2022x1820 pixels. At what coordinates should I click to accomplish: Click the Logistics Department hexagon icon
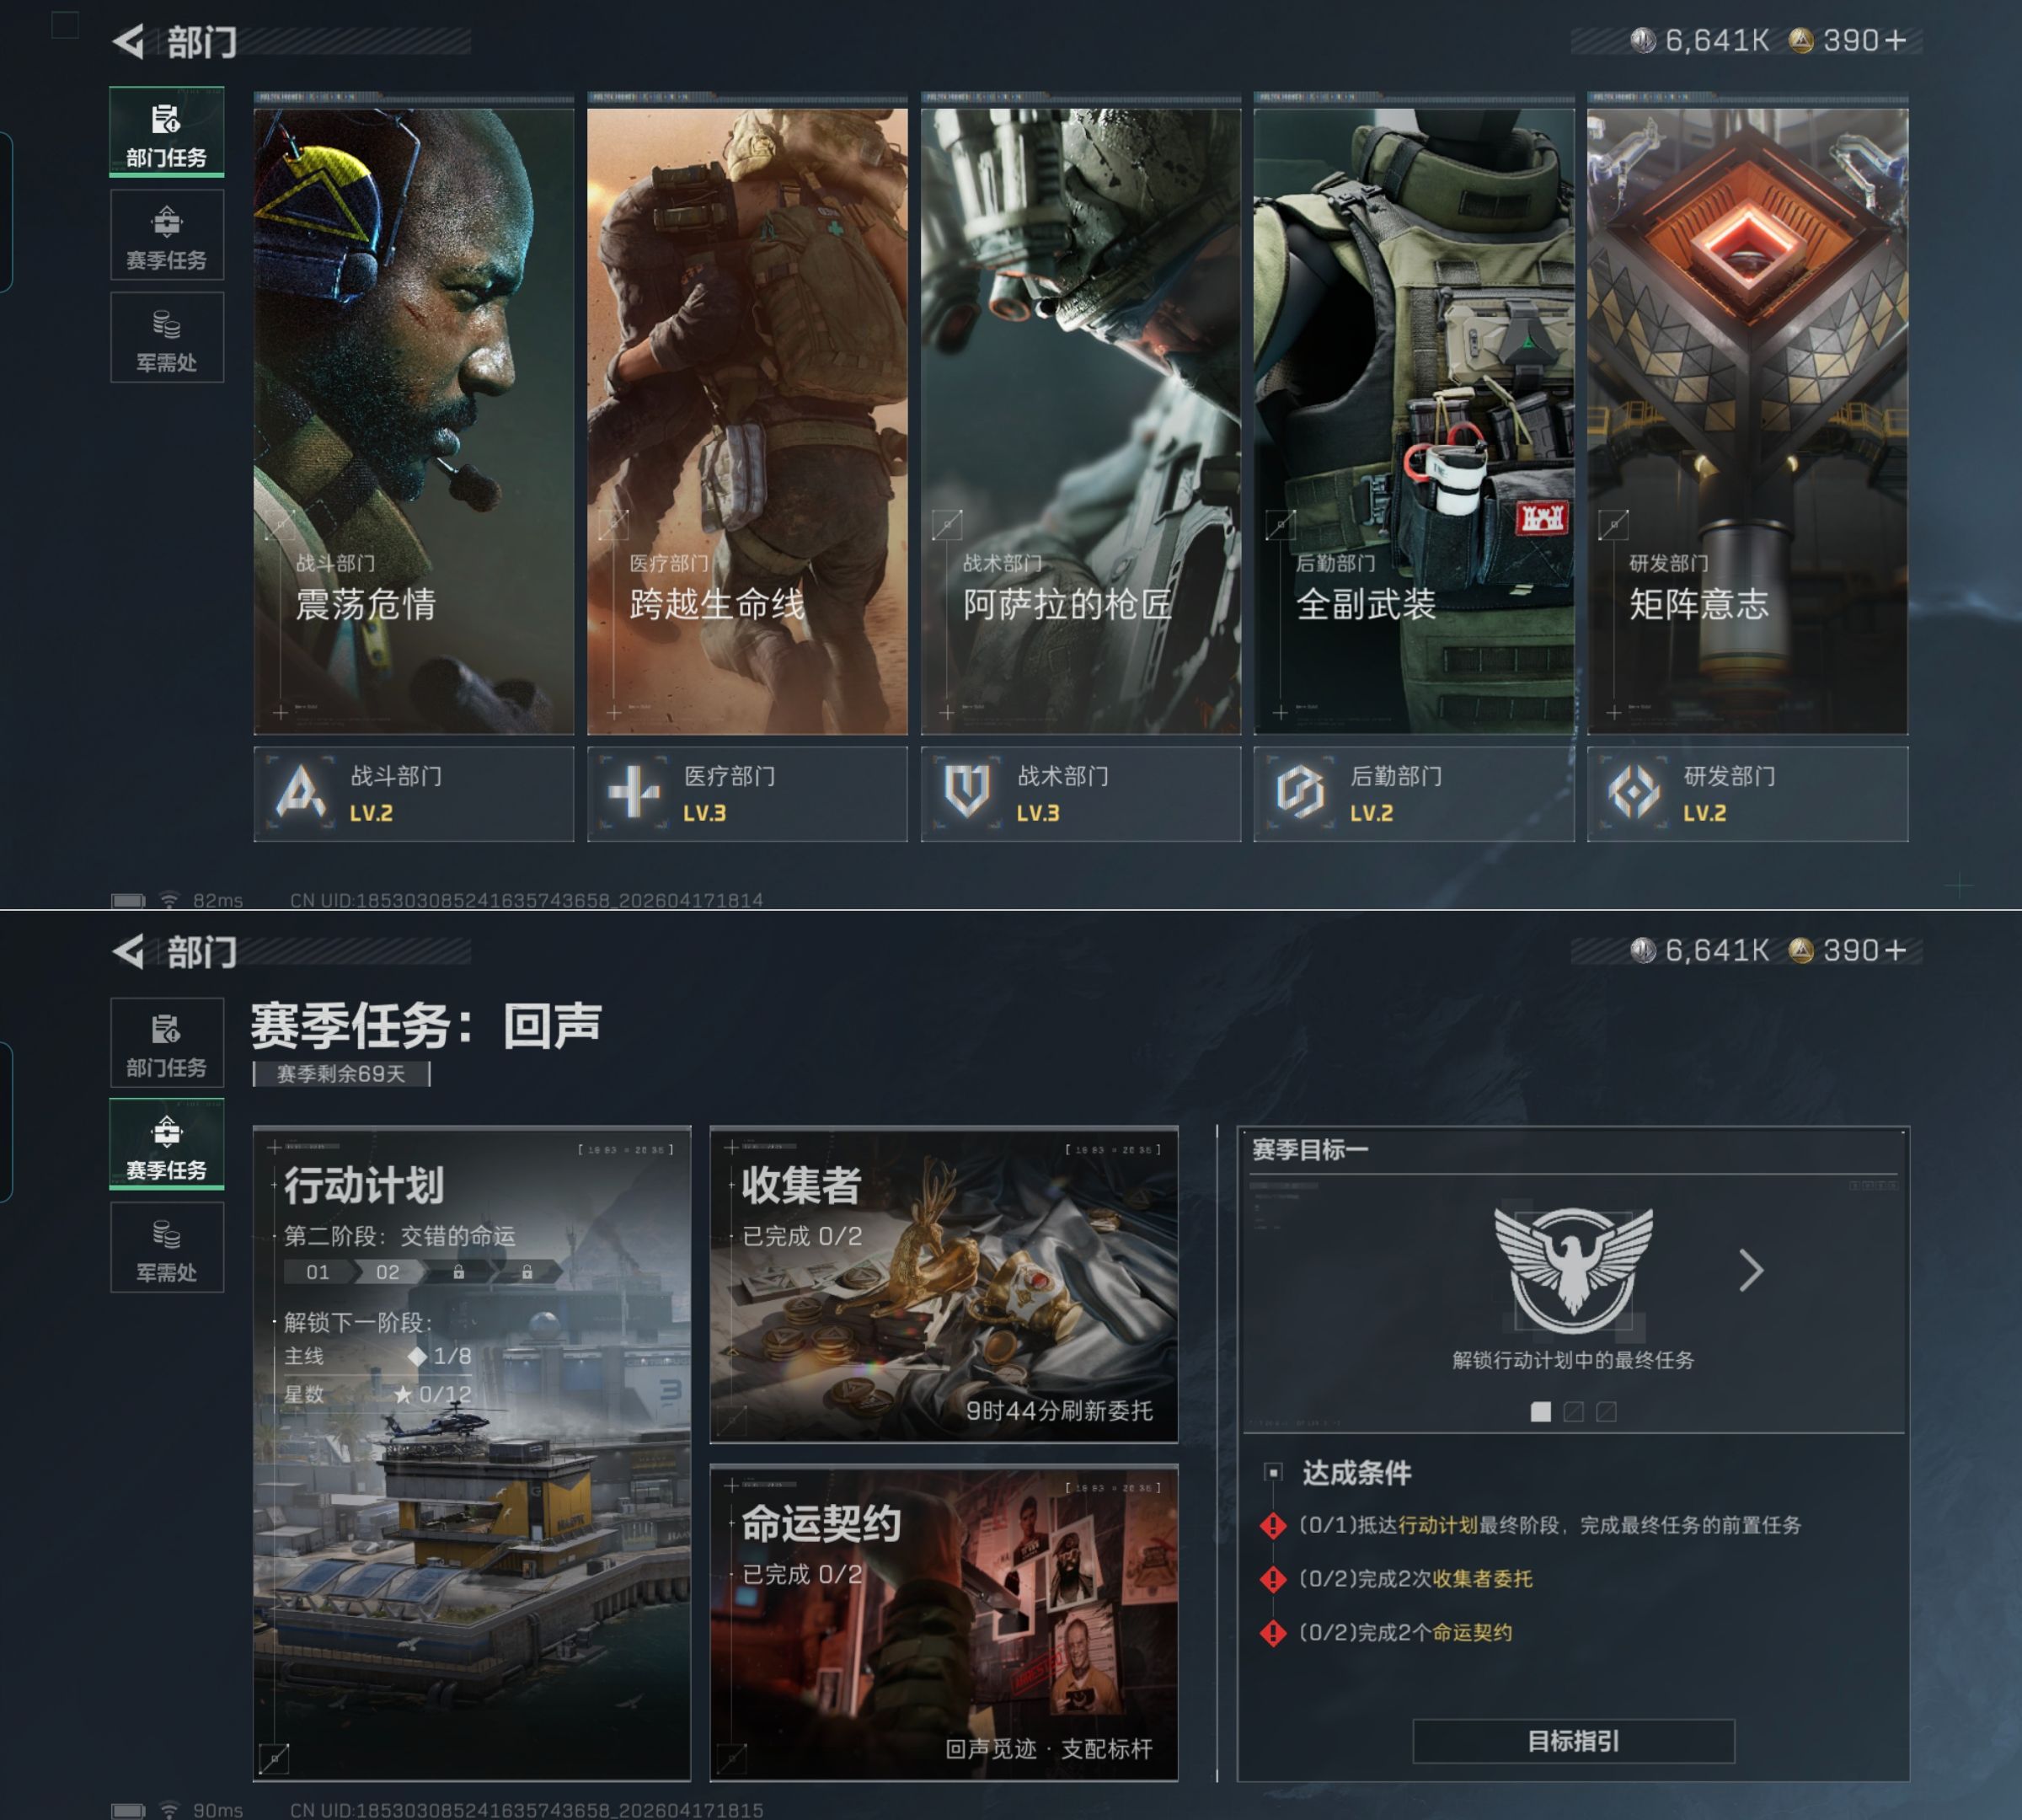pos(1300,792)
